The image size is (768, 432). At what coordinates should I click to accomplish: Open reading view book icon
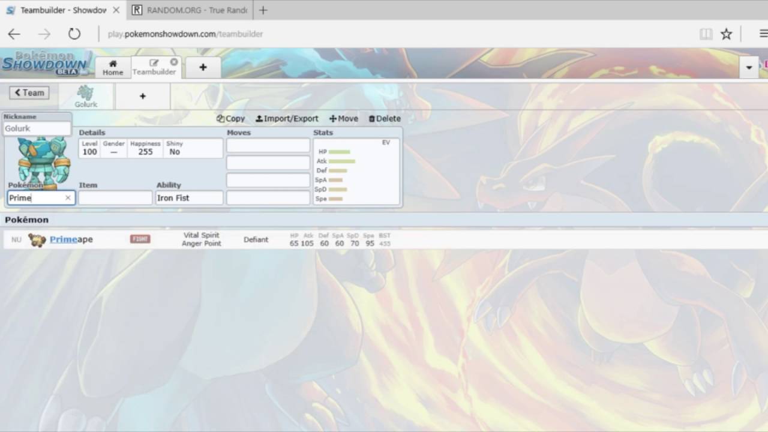point(706,34)
